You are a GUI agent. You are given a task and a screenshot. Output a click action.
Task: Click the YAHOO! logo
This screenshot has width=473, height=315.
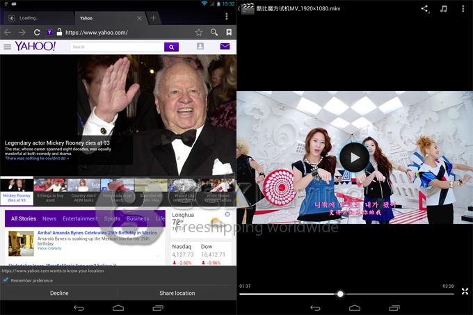(35, 46)
